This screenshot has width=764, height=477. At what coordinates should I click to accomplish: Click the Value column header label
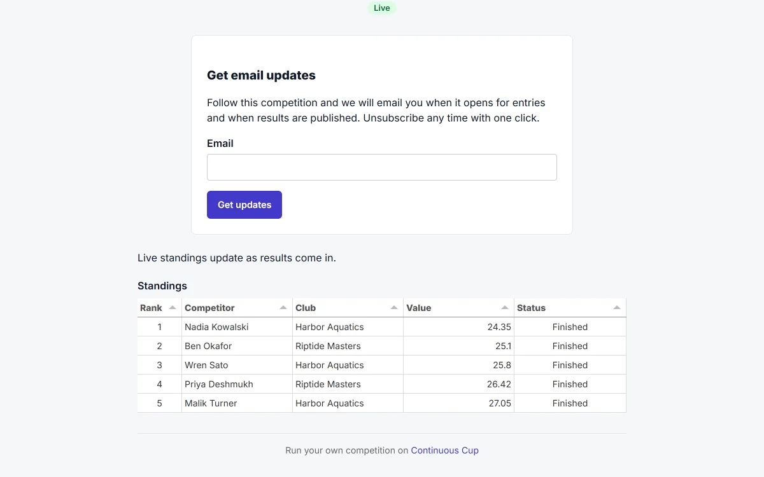(419, 308)
